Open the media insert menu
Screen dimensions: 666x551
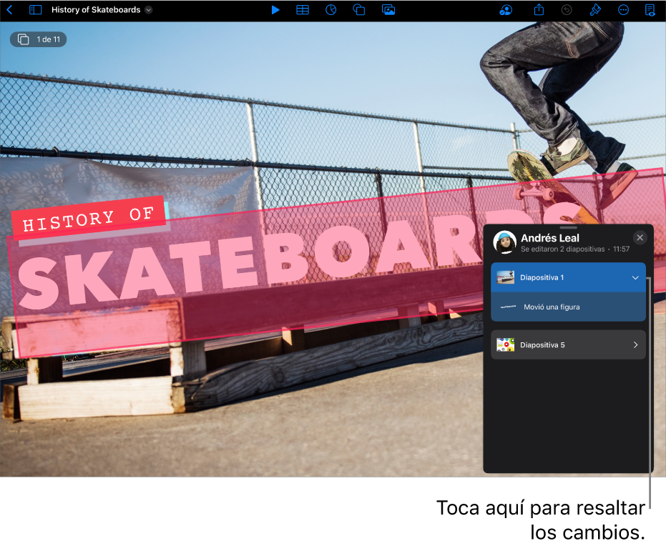point(388,10)
